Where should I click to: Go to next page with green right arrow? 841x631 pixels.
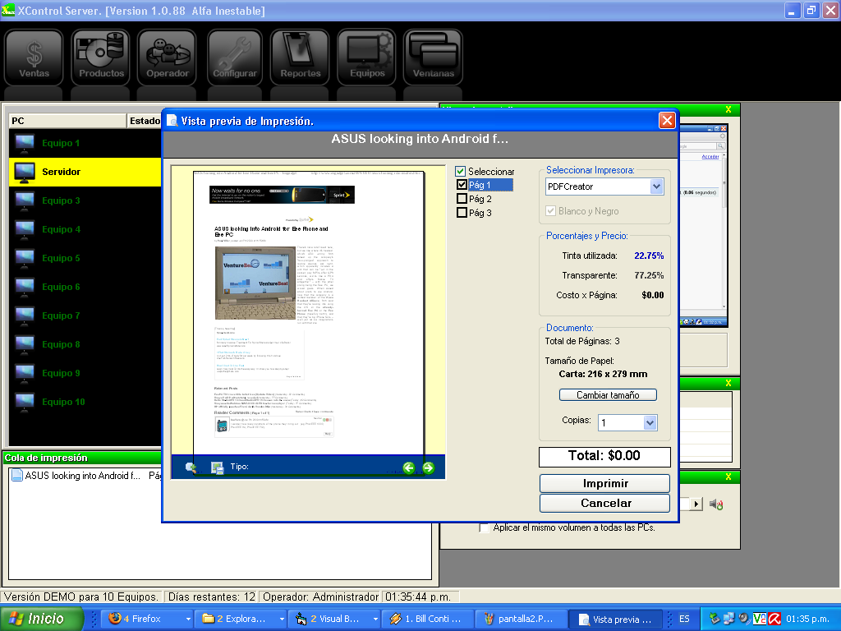(429, 467)
